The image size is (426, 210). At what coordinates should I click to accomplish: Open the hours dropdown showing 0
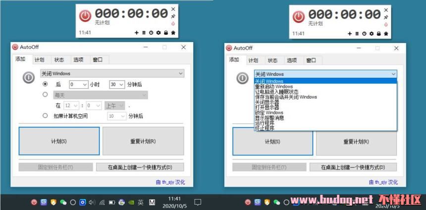coord(79,85)
